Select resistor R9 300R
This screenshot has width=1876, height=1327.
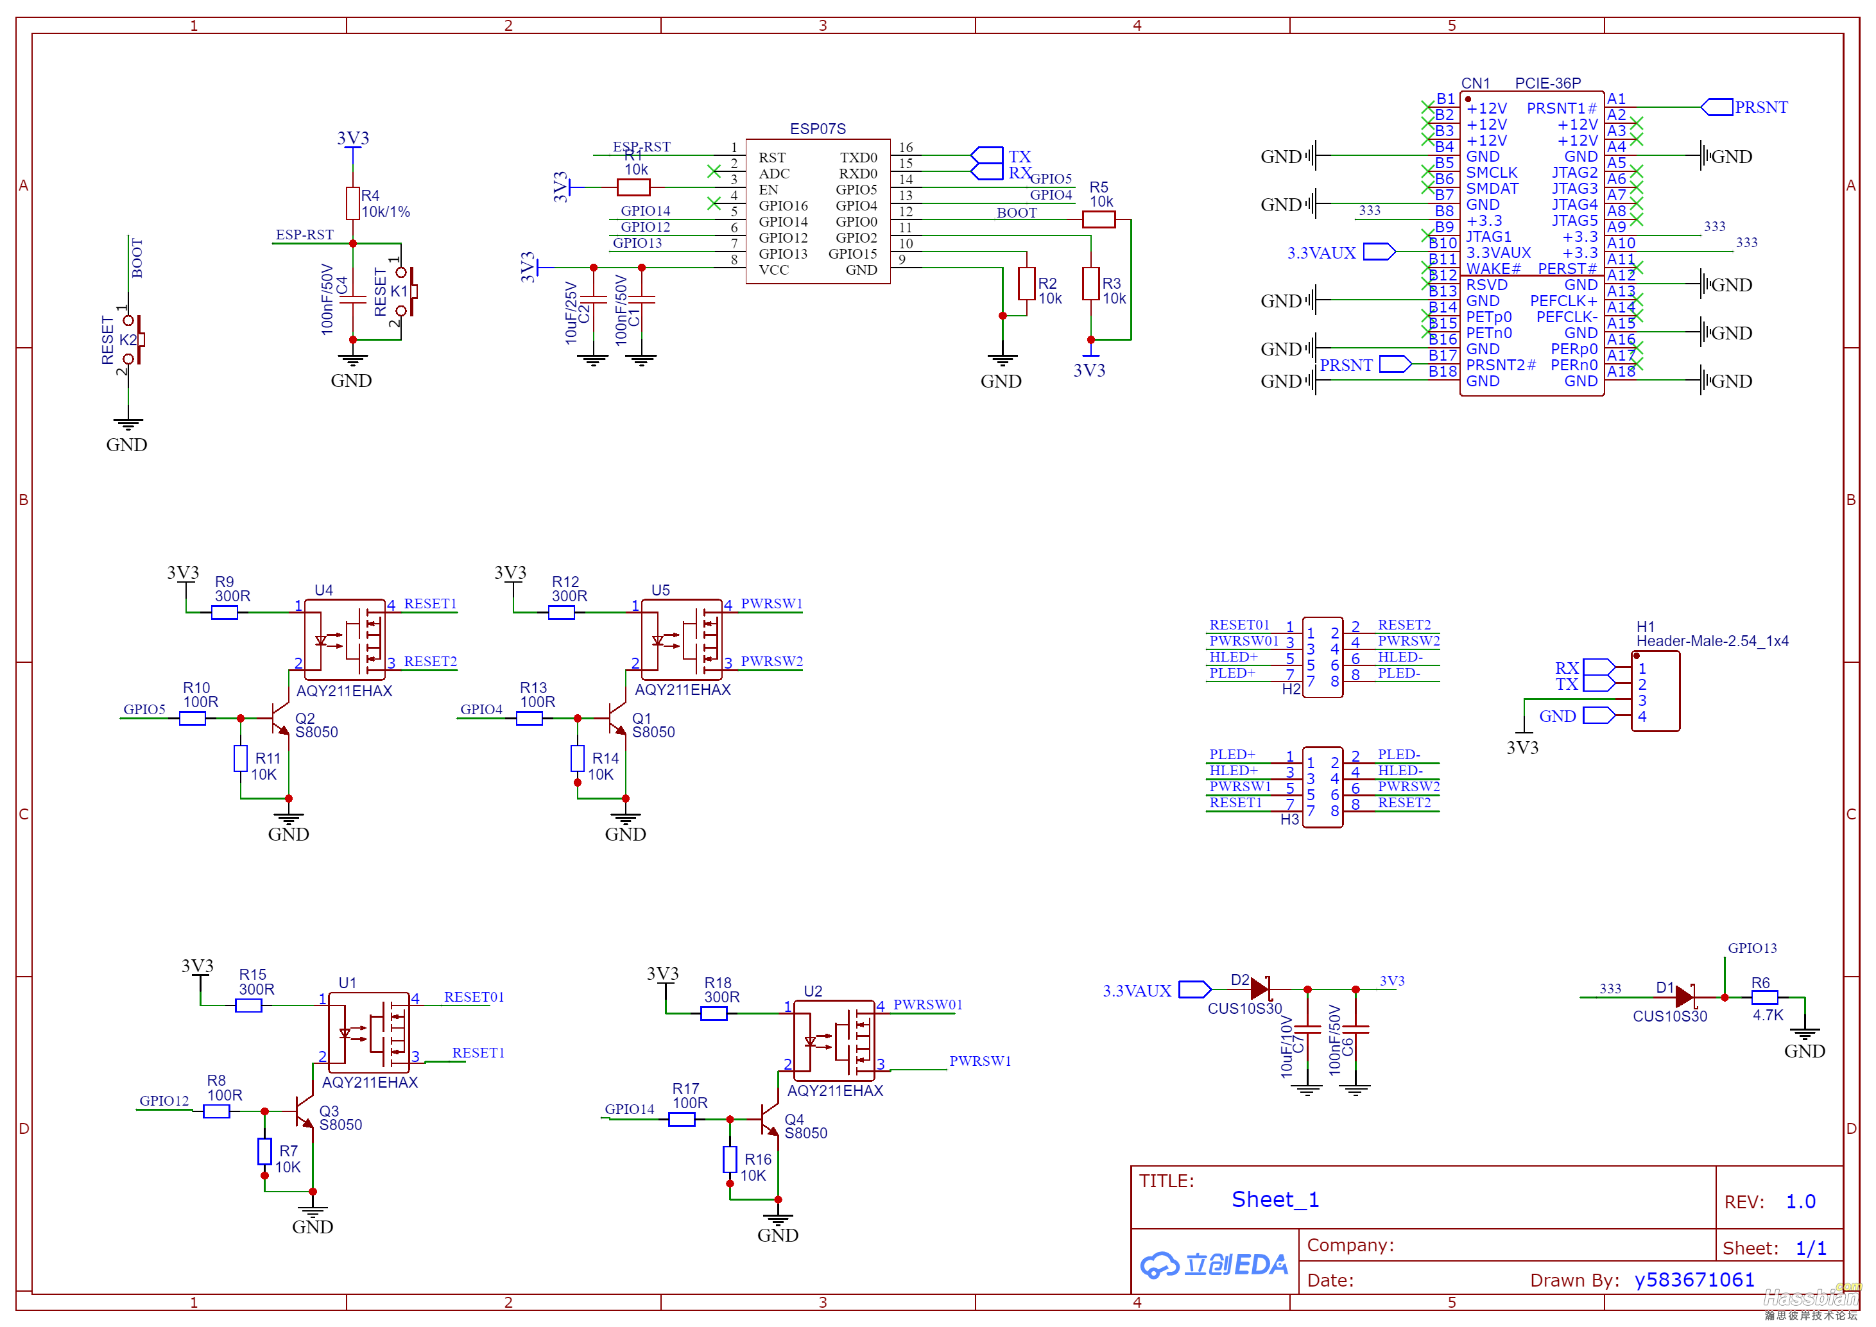point(225,612)
